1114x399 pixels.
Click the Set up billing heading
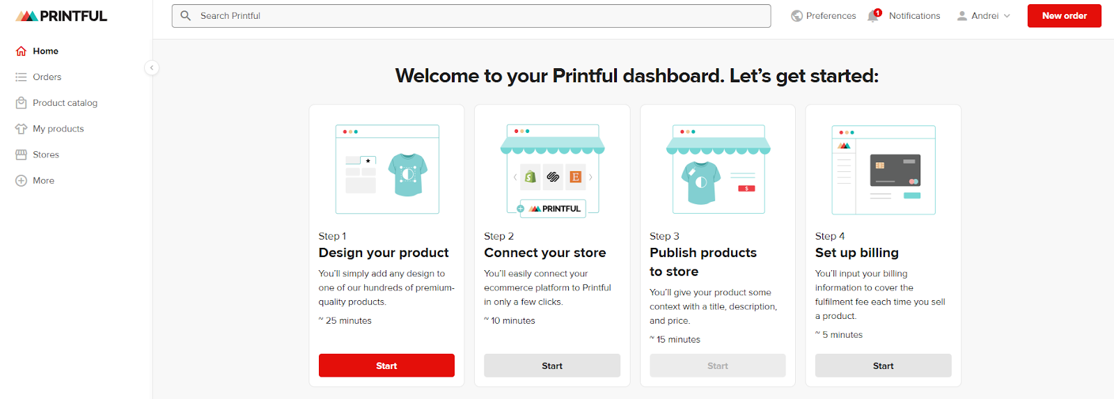click(x=857, y=253)
